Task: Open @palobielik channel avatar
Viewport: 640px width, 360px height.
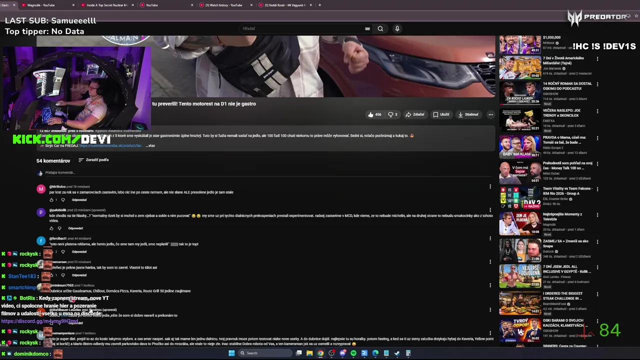Action: pos(41,212)
